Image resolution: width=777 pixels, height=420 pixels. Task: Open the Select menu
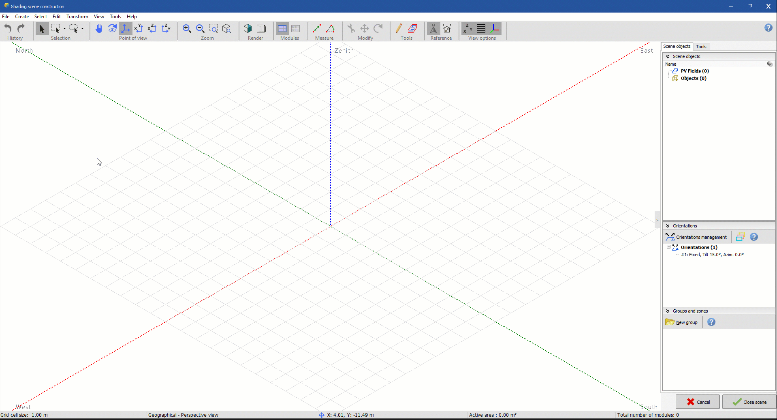click(x=41, y=17)
